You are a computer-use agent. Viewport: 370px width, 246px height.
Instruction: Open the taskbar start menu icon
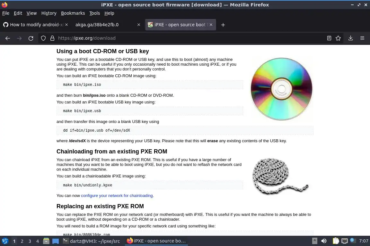(5, 241)
